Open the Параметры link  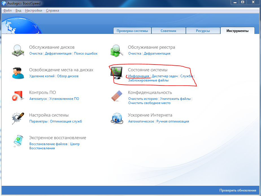coord(38,121)
